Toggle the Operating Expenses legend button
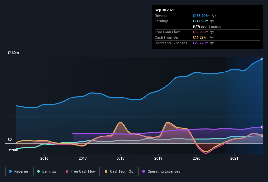Screen dimensions: 268x182 [x=161, y=172]
